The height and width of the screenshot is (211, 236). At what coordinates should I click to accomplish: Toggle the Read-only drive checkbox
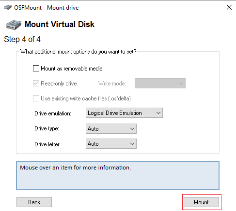36,84
